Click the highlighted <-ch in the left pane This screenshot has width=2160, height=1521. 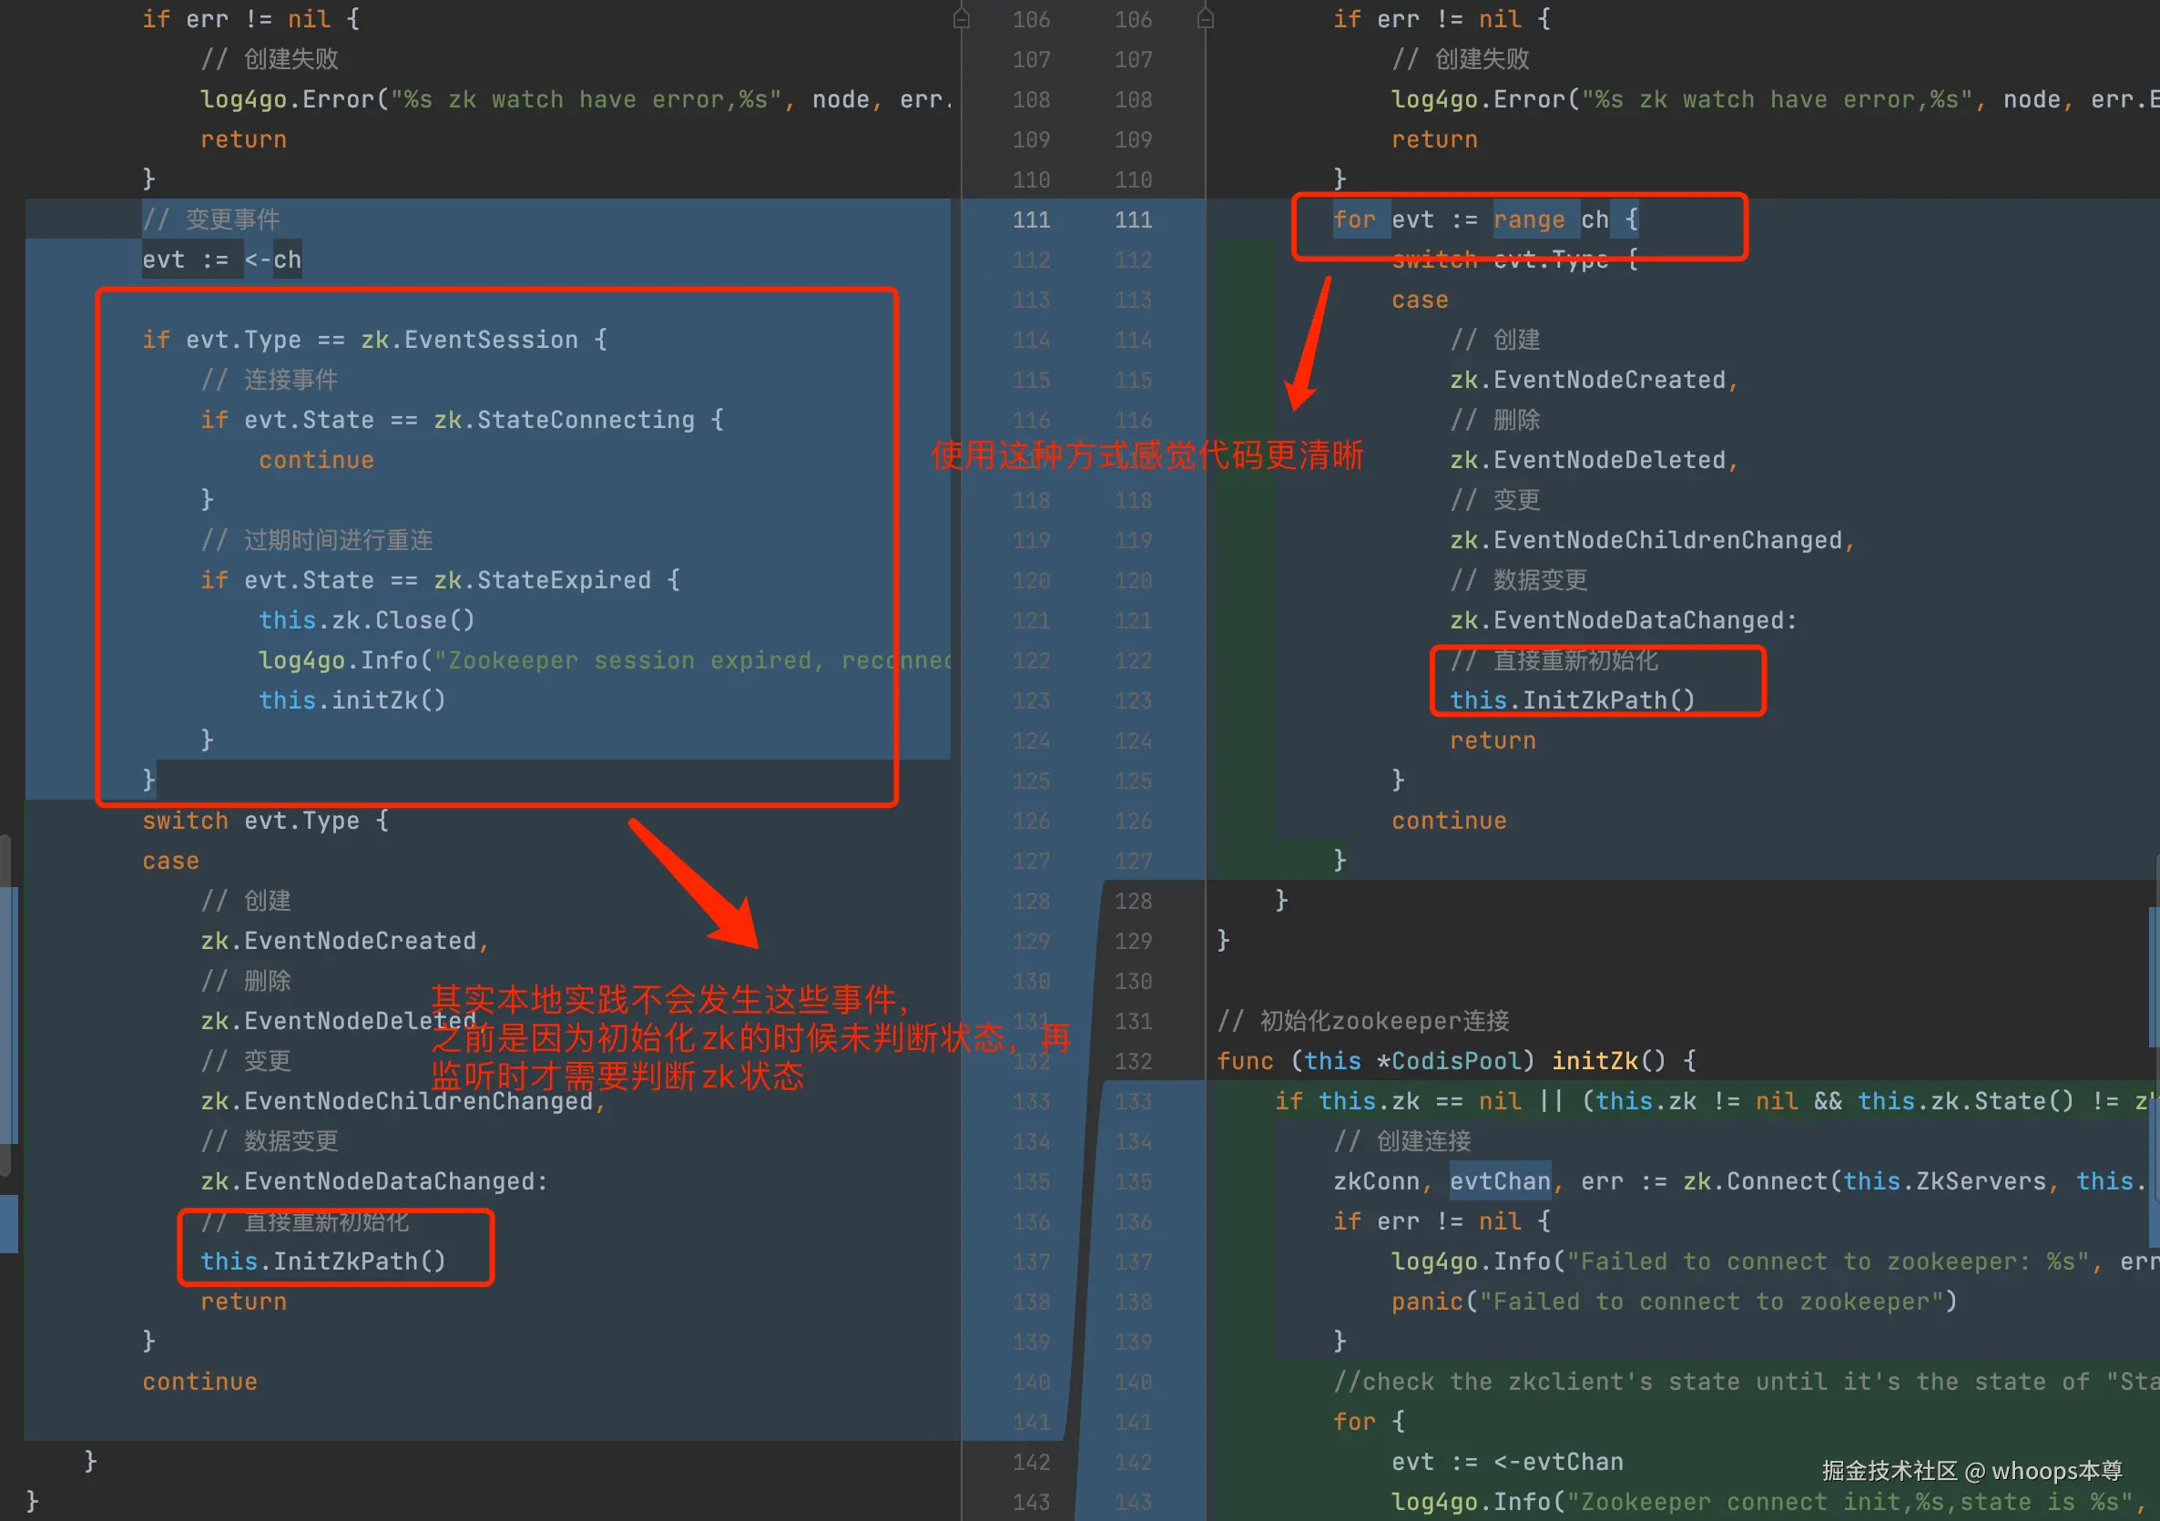(x=273, y=260)
